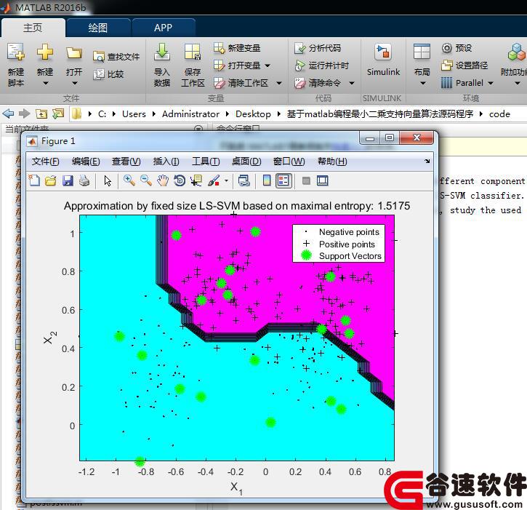The image size is (527, 510).
Task: Toggle the Data Cursor tool
Action: click(196, 180)
